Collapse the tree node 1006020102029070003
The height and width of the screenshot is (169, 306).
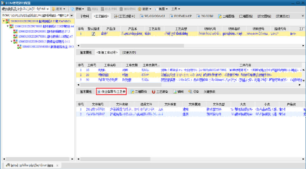click(x=7, y=26)
